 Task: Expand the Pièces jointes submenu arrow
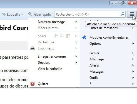tap(76, 28)
